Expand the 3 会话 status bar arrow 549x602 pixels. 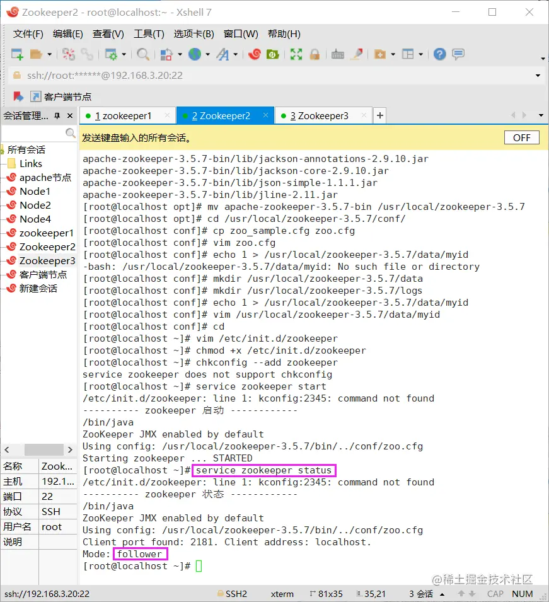coord(442,594)
